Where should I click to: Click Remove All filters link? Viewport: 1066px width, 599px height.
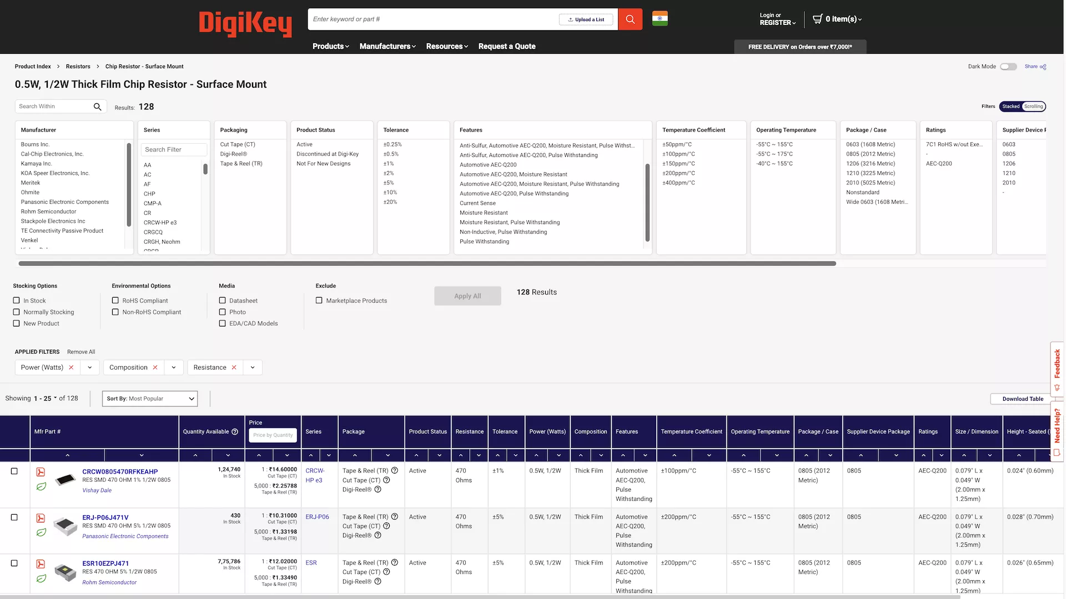click(x=81, y=352)
